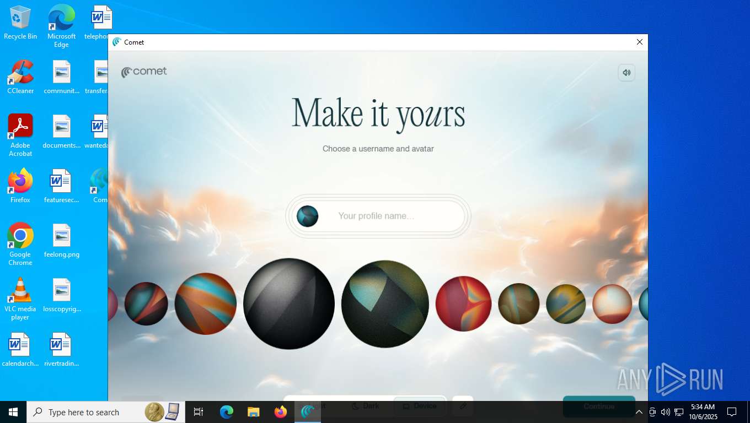The height and width of the screenshot is (423, 750).
Task: Choose the dark red and teal small avatar
Action: [x=146, y=303]
